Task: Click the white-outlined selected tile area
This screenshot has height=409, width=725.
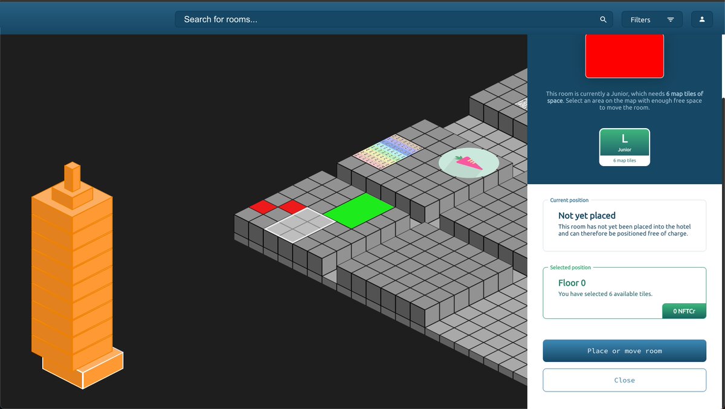Action: (x=300, y=225)
